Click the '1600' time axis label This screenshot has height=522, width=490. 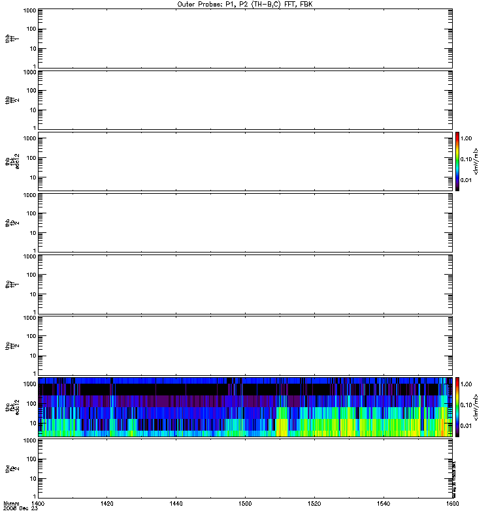pos(452,503)
